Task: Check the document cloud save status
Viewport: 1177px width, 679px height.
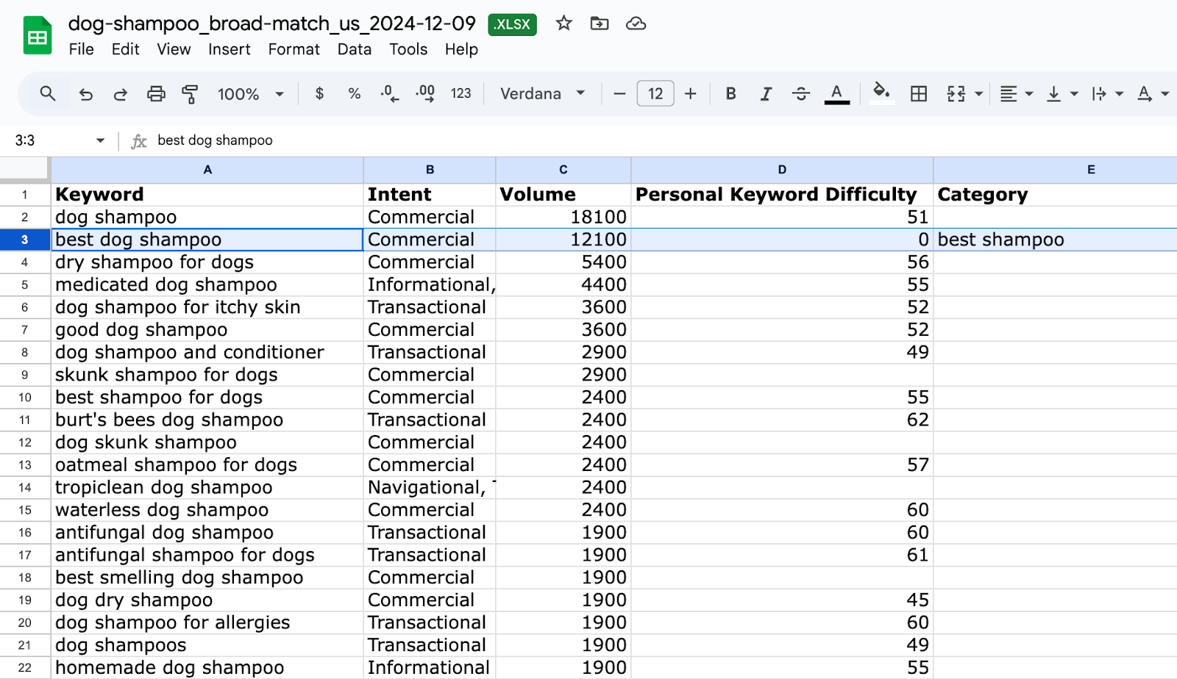Action: coord(636,24)
